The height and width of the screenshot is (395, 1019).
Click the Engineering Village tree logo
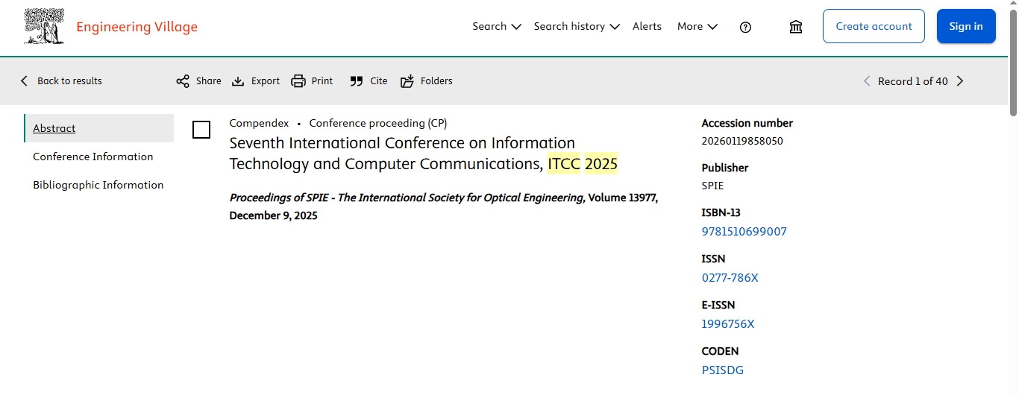click(44, 27)
